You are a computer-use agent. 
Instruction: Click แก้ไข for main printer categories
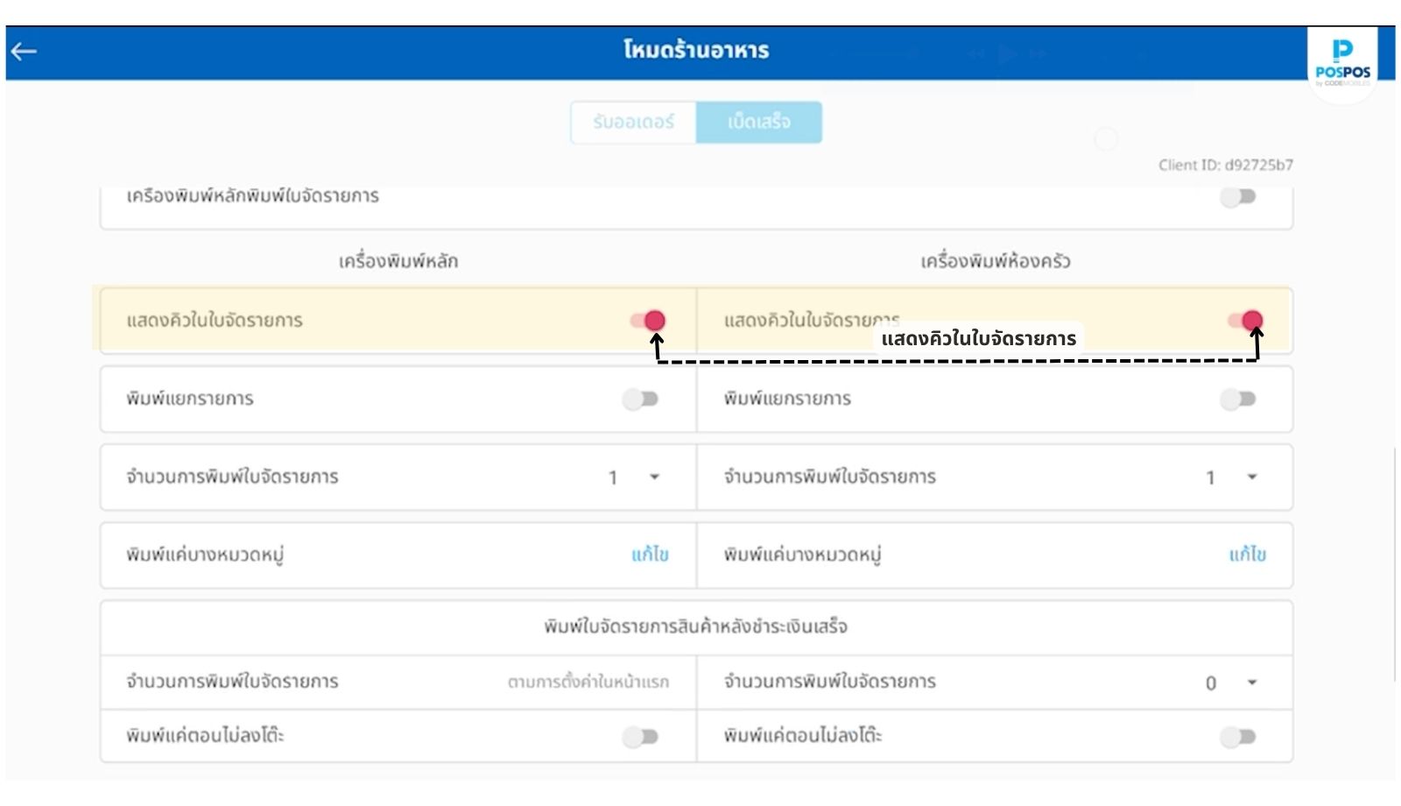click(x=650, y=555)
